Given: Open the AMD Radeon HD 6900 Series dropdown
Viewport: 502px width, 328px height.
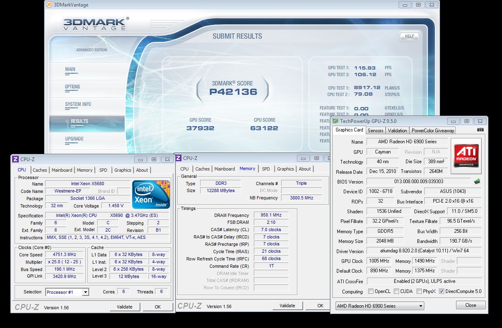Looking at the screenshot, I should tap(380, 306).
